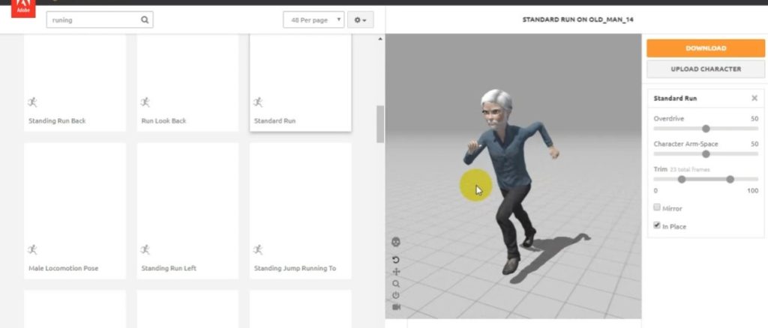The height and width of the screenshot is (328, 768).
Task: Click the search magnifier icon
Action: click(x=145, y=20)
